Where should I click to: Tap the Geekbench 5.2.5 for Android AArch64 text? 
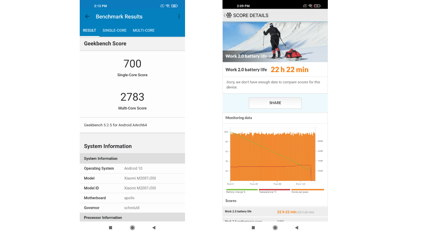click(115, 125)
